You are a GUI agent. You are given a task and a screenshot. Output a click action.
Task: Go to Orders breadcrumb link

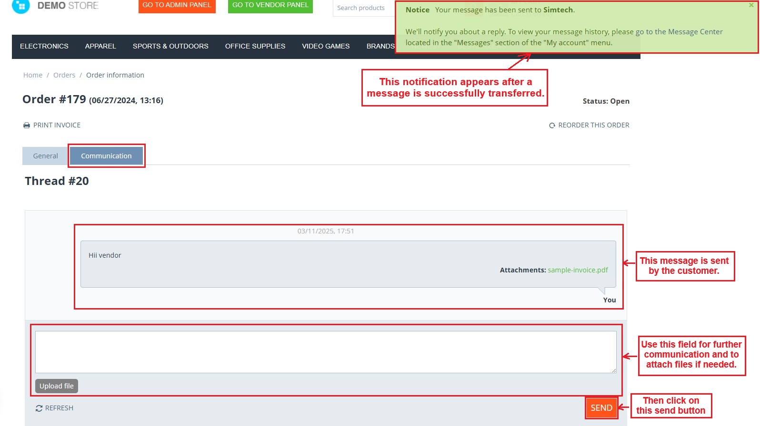tap(64, 75)
